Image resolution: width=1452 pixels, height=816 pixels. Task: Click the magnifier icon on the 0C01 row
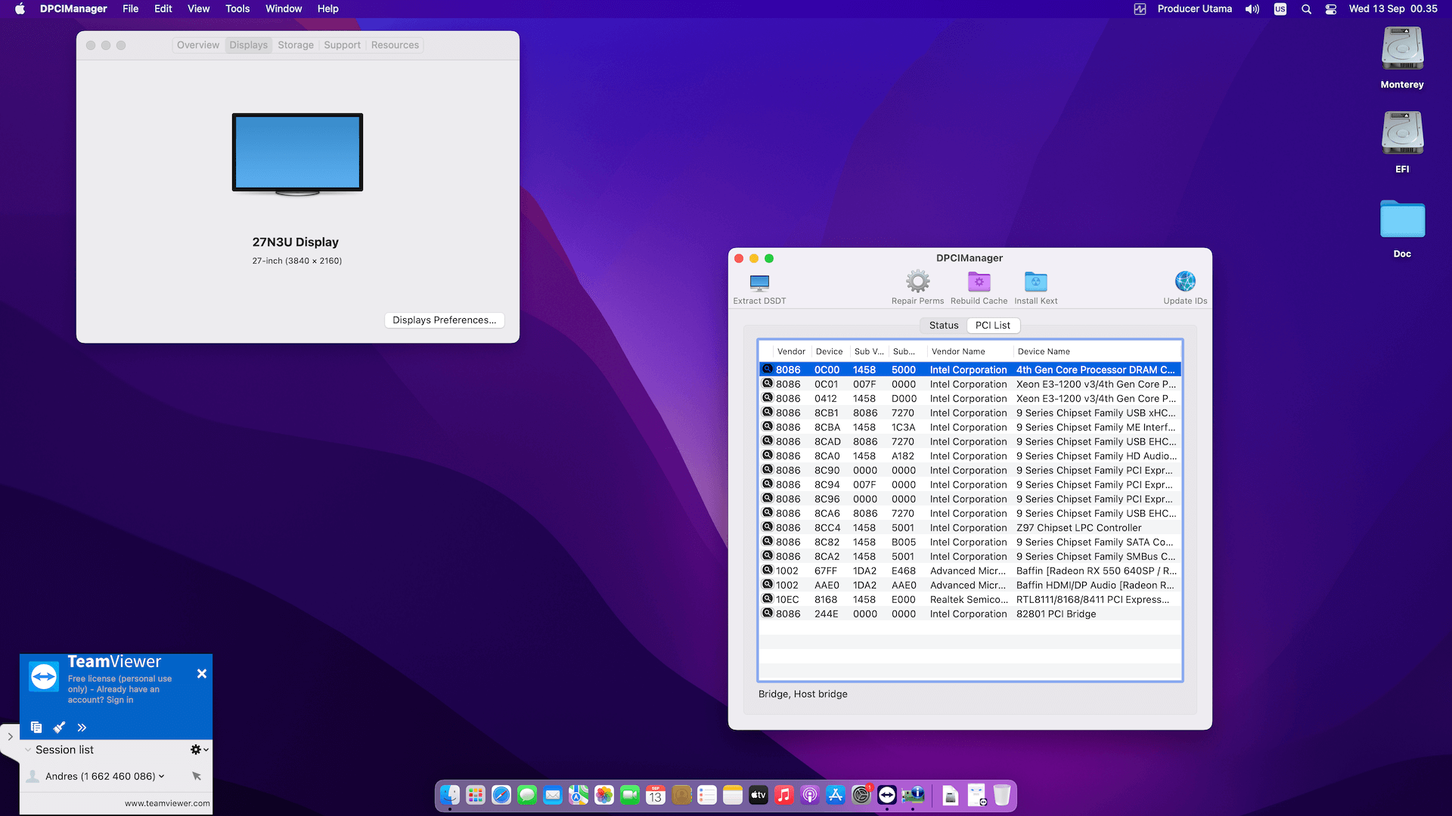[767, 384]
